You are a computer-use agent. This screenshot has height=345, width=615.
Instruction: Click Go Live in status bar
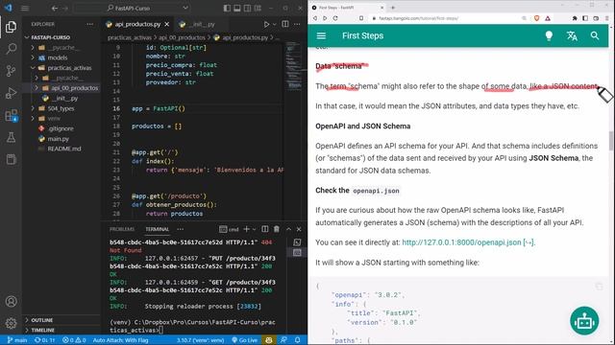245,340
